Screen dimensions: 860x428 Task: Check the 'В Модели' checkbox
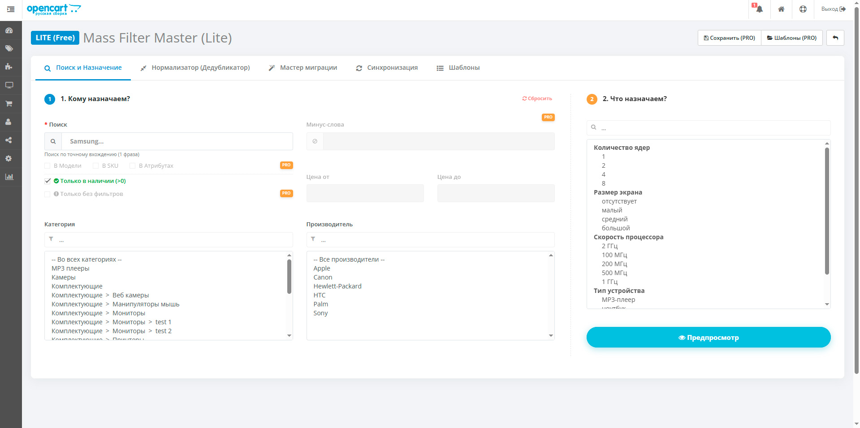tap(48, 166)
